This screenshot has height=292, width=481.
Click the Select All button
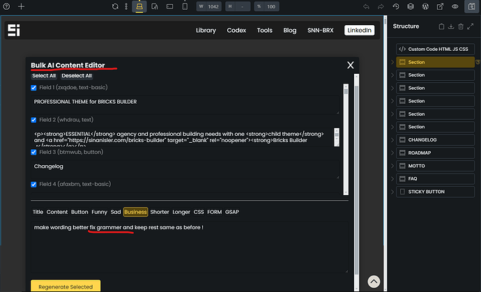[x=44, y=76]
